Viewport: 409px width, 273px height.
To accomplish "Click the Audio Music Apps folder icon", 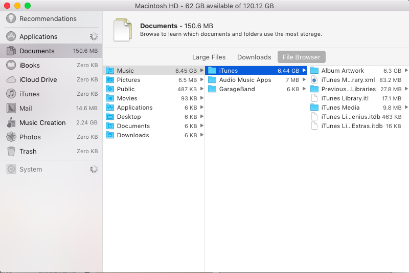I will click(x=212, y=80).
